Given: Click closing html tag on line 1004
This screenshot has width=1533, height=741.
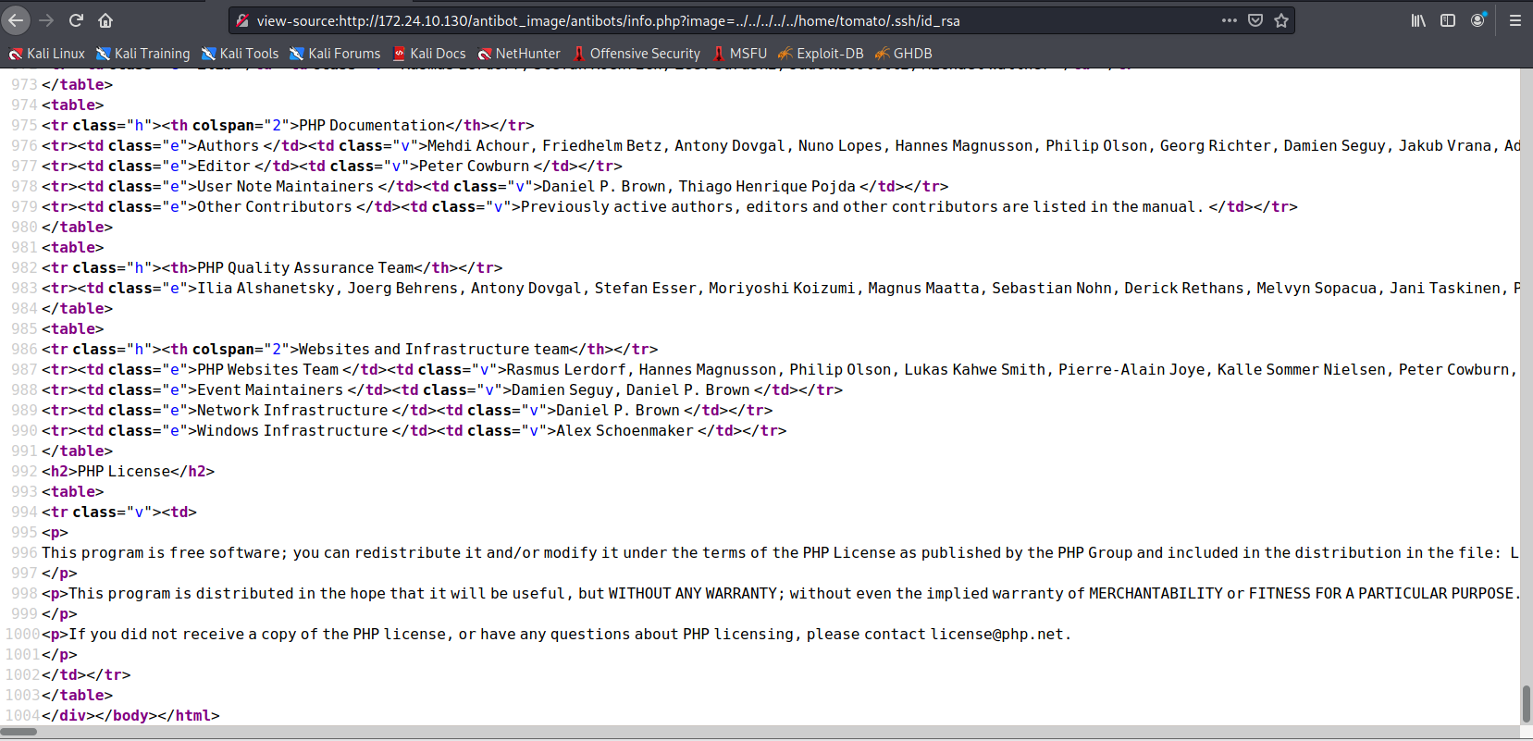Looking at the screenshot, I should [x=192, y=715].
